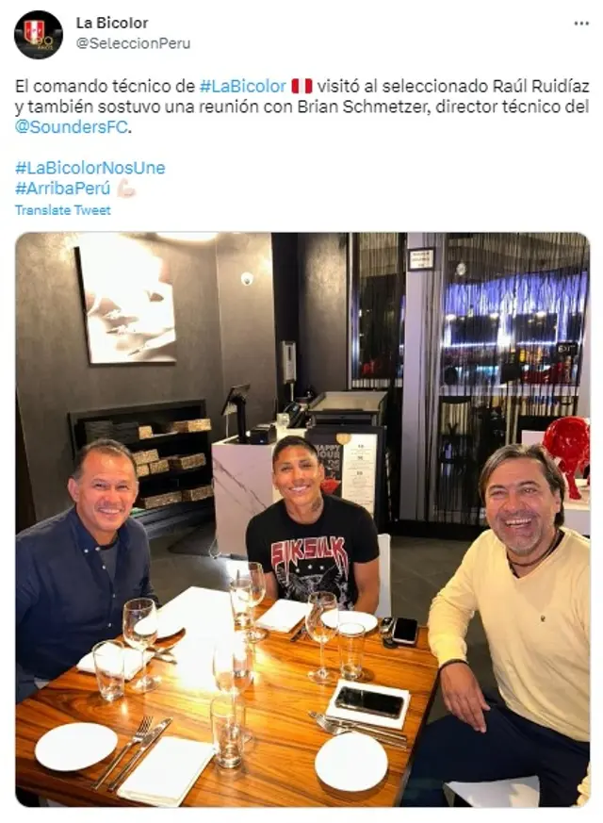The image size is (603, 823).
Task: Open the La Bicolor profile avatar
Action: (39, 35)
